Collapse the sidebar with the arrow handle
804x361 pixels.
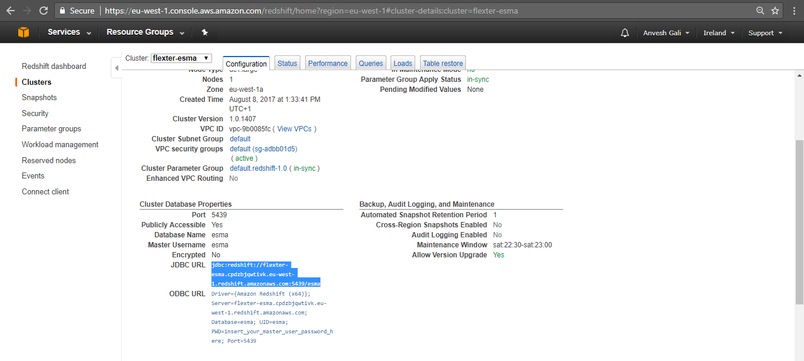[x=116, y=68]
